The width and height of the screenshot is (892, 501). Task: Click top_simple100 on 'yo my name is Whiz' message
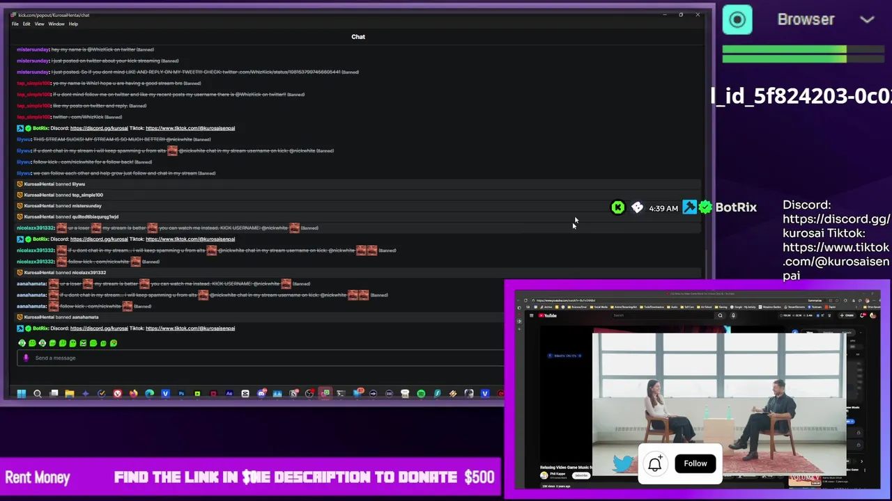point(33,83)
